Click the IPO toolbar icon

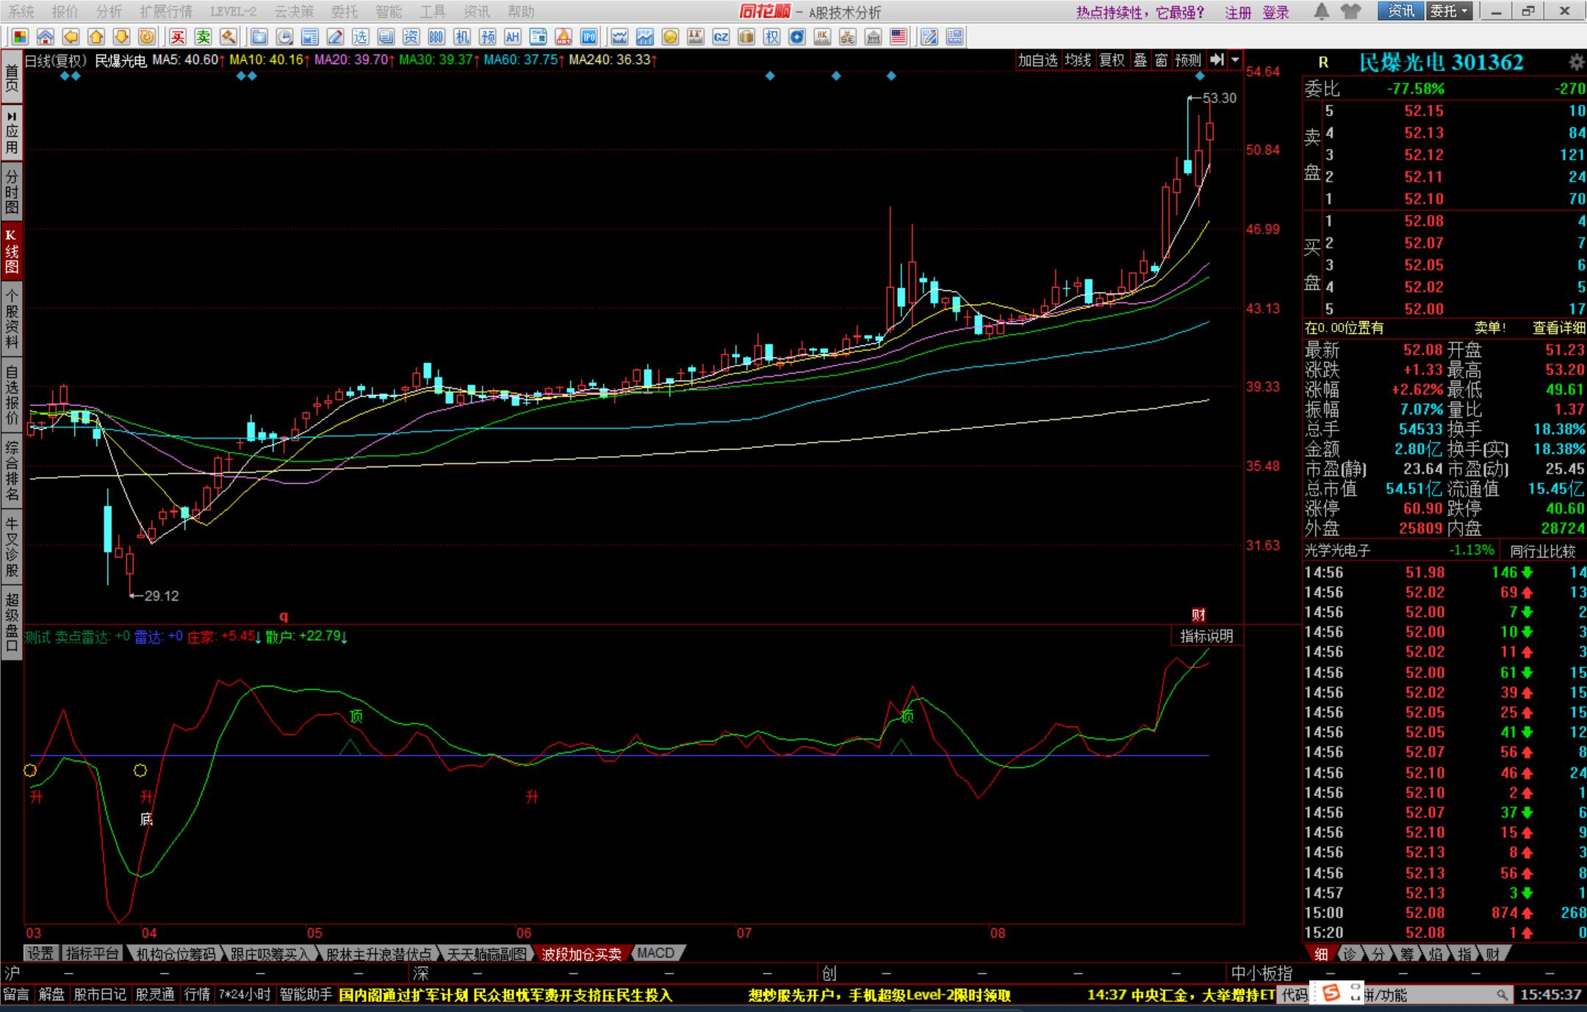pyautogui.click(x=589, y=37)
